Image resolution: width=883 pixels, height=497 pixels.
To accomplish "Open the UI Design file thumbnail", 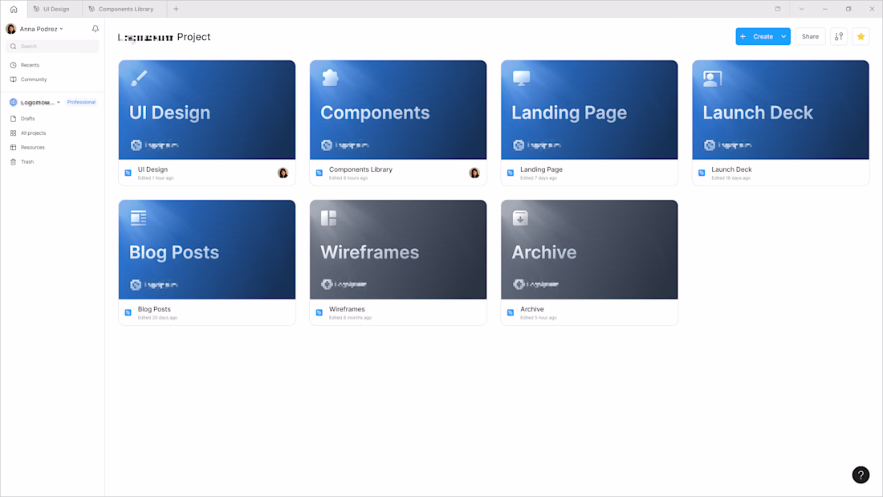I will [x=206, y=110].
